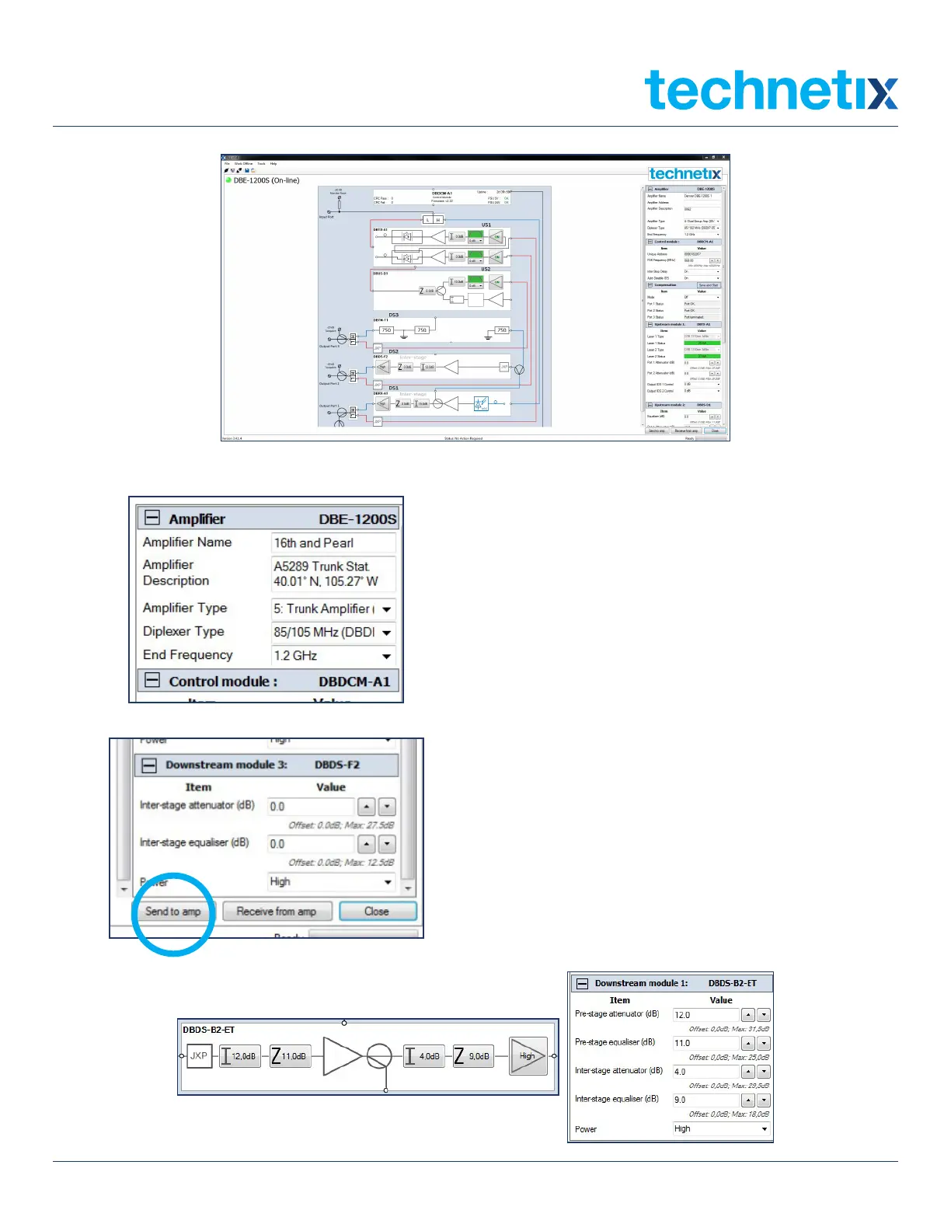Image resolution: width=951 pixels, height=1231 pixels.
Task: Click the 75Ω terminator at DS3 right end
Action: (x=502, y=330)
